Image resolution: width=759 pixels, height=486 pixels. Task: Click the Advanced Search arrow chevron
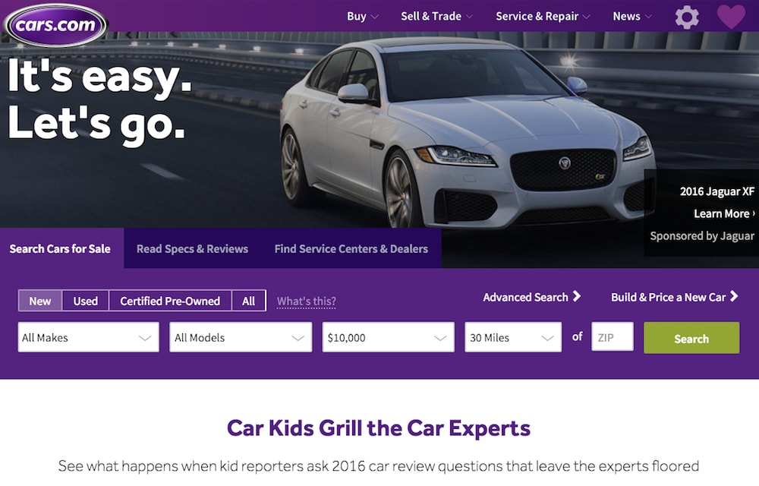577,296
